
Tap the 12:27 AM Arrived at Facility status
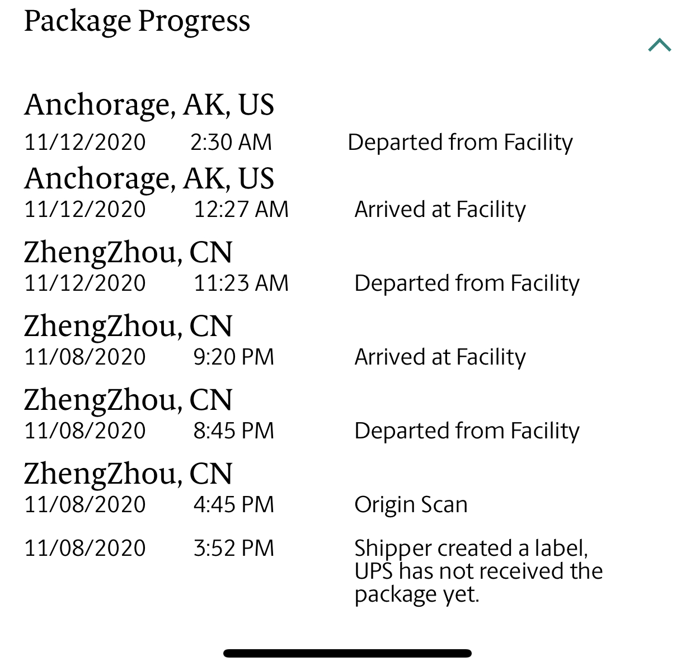tap(440, 210)
